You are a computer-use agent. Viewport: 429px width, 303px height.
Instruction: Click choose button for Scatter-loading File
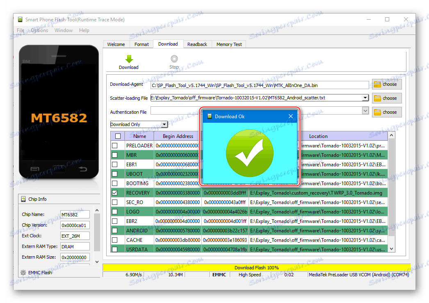pyautogui.click(x=387, y=98)
